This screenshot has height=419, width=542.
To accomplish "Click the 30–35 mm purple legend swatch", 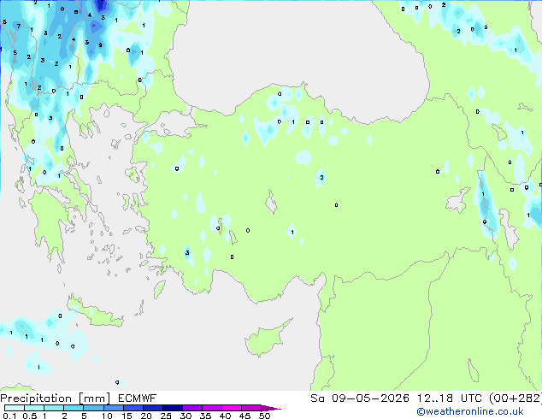I will coord(192,408).
